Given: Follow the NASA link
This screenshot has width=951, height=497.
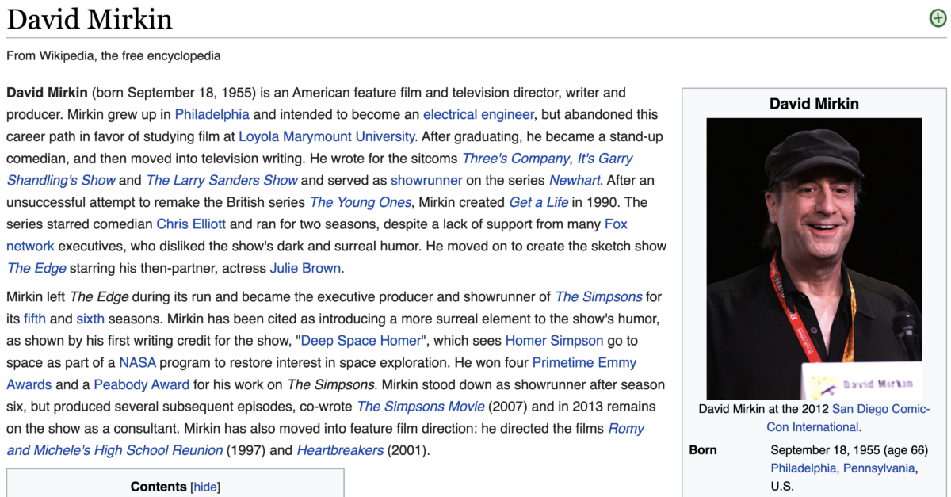Looking at the screenshot, I should [138, 363].
